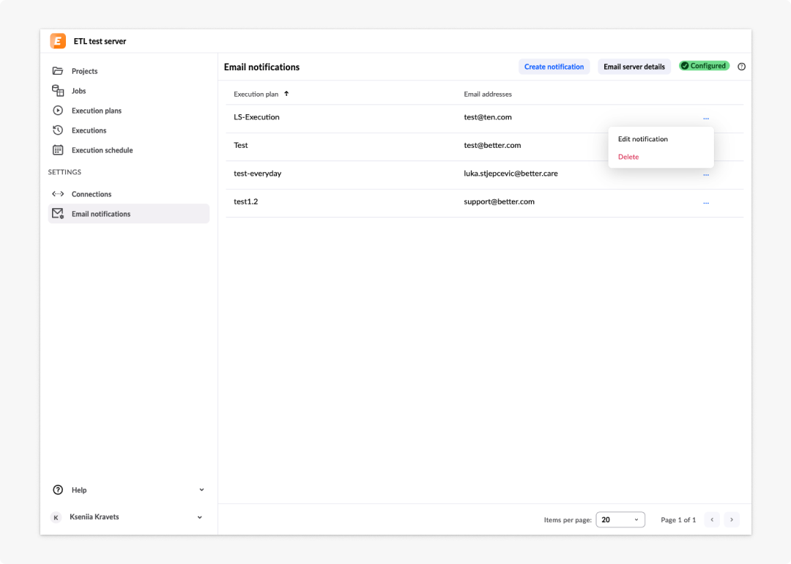Expand the Kseniia Kravets user menu chevron
The width and height of the screenshot is (791, 564).
200,517
